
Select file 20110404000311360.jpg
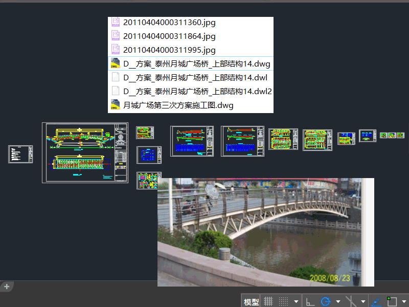pyautogui.click(x=191, y=23)
